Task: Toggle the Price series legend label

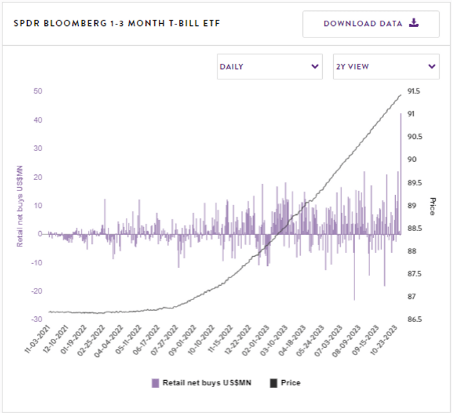Action: (291, 383)
